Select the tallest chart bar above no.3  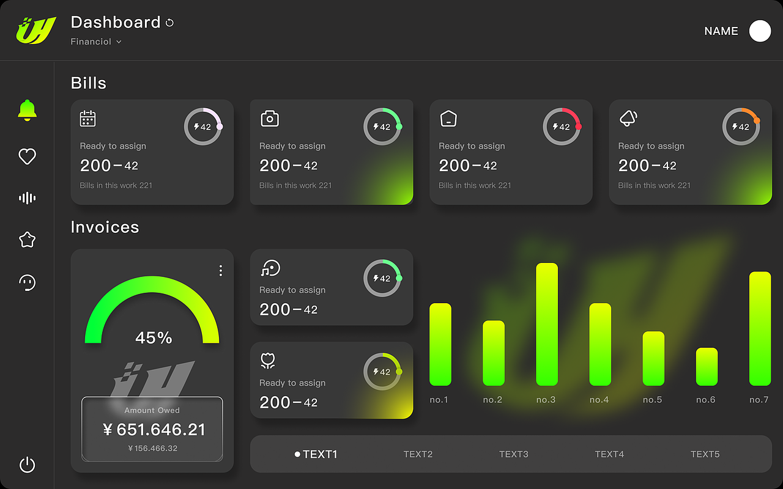547,325
